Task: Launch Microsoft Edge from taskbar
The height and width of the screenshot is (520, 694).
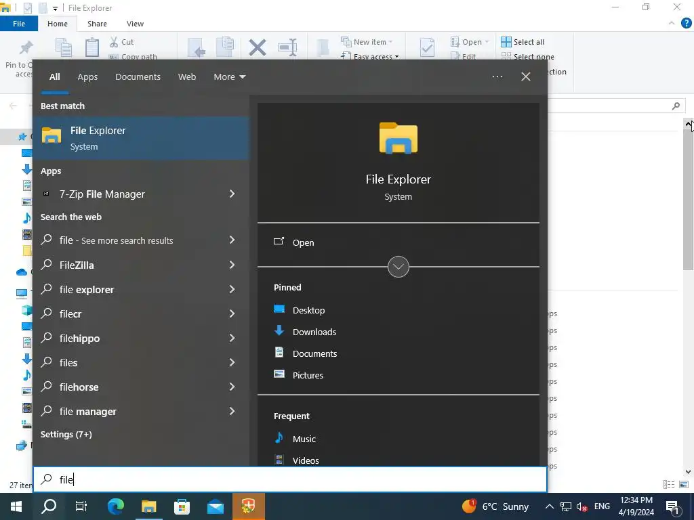Action: (x=116, y=506)
